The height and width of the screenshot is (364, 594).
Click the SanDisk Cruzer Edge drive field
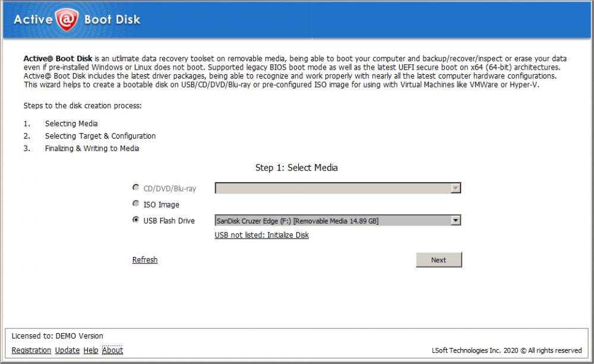[327, 219]
